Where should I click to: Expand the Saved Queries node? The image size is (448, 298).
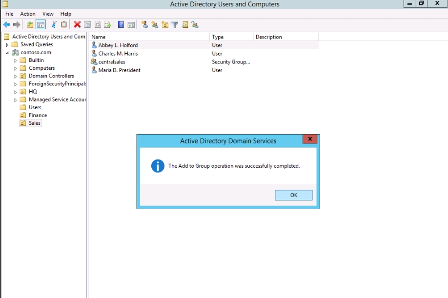7,45
